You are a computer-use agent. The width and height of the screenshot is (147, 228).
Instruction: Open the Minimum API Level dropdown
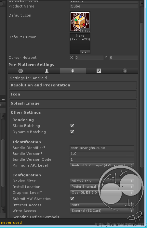[x=102, y=165]
